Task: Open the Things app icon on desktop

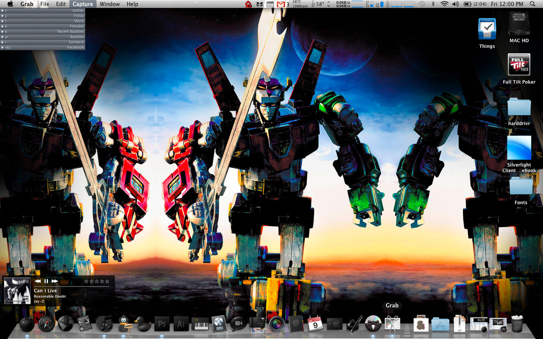Action: tap(487, 29)
